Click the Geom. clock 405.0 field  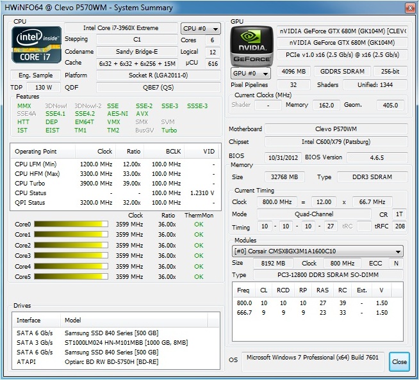(x=390, y=105)
